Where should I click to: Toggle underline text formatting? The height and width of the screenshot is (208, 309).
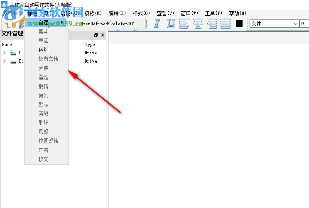[171, 24]
